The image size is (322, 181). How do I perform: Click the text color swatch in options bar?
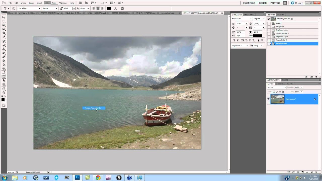109,8
